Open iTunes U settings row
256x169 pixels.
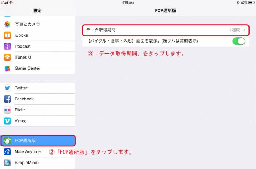pyautogui.click(x=38, y=57)
